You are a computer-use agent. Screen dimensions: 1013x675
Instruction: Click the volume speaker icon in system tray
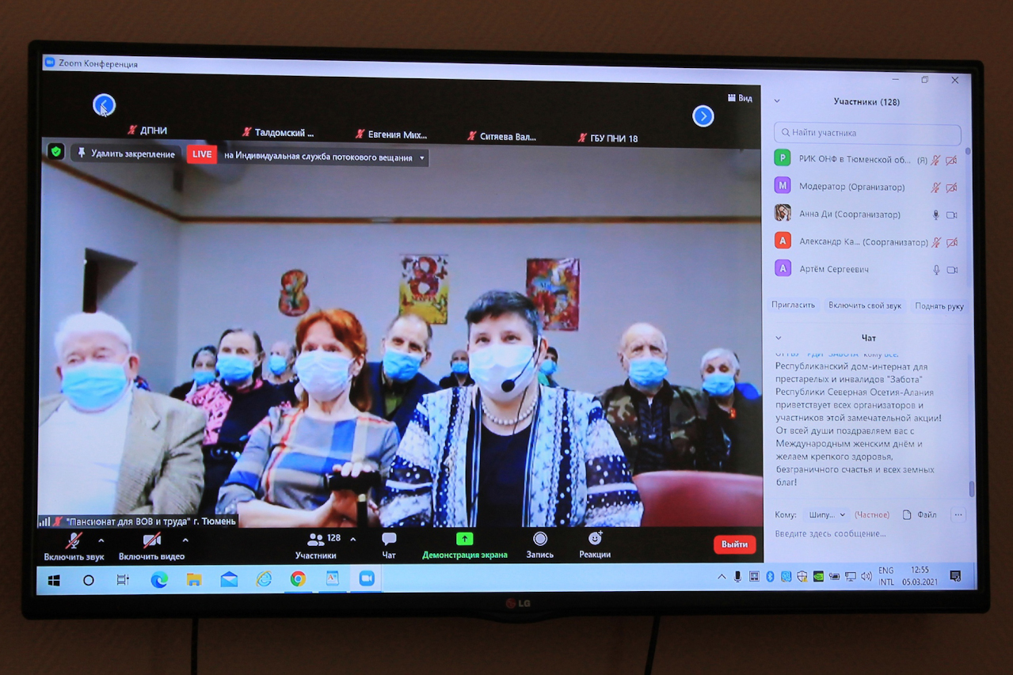click(866, 577)
